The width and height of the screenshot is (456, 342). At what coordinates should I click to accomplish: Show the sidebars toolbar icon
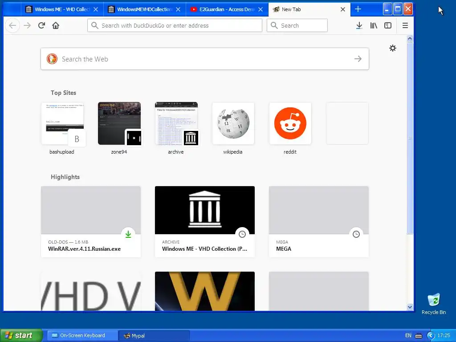click(x=388, y=25)
